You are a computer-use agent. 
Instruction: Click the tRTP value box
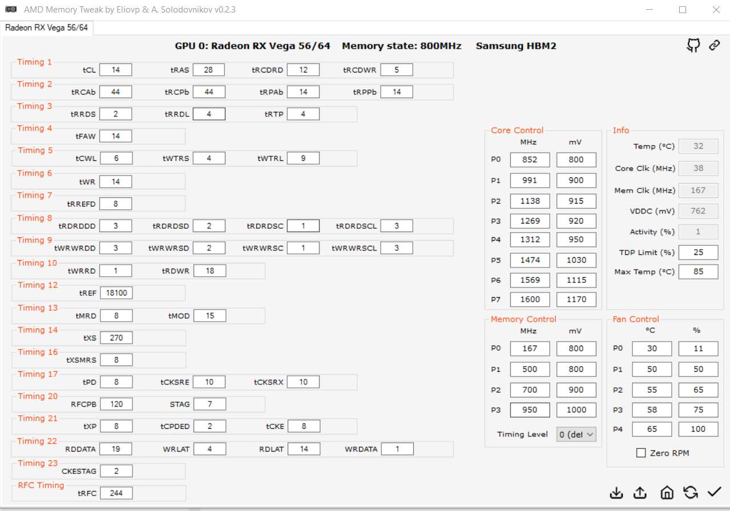pos(303,114)
